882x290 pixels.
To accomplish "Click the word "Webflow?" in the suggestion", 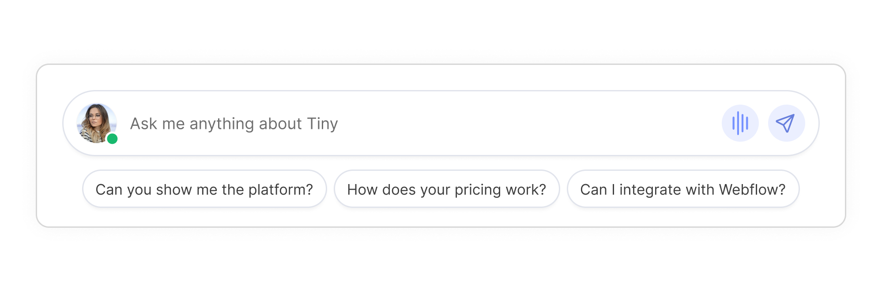I will [752, 189].
